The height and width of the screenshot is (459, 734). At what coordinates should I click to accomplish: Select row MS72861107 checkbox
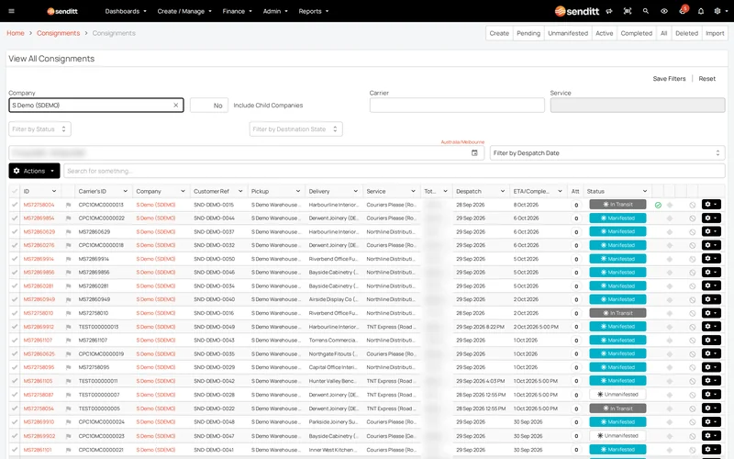(x=15, y=341)
